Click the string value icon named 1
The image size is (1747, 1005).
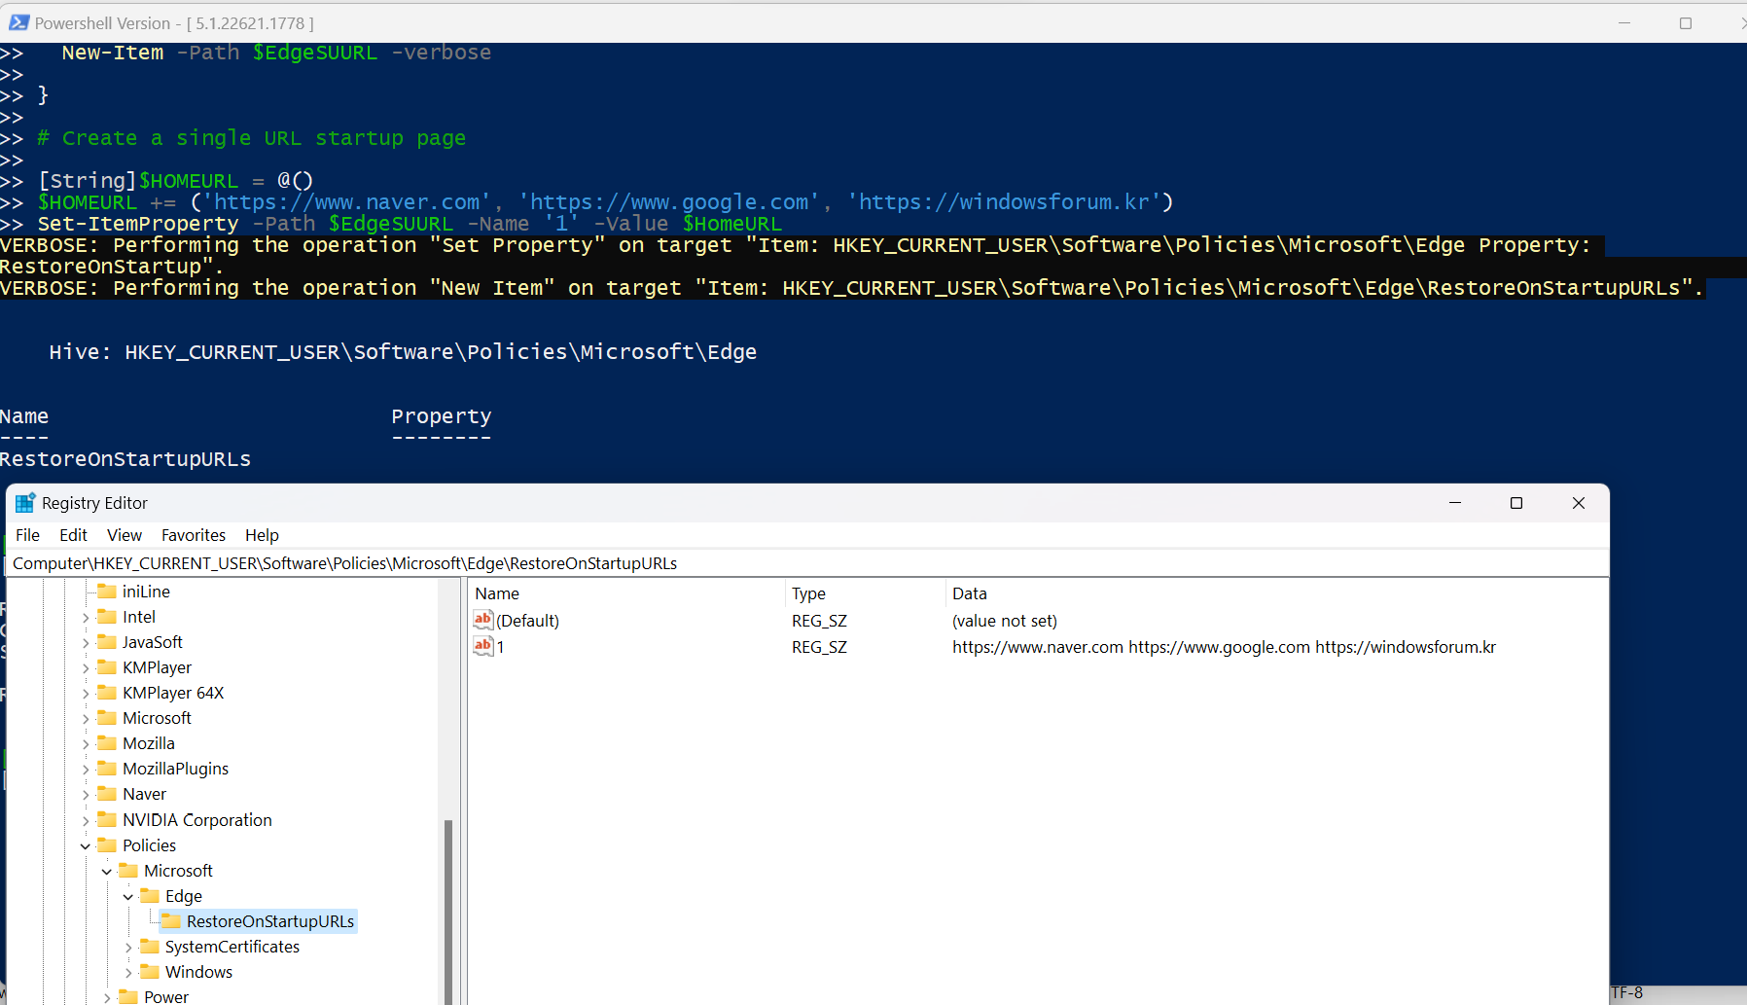483,646
